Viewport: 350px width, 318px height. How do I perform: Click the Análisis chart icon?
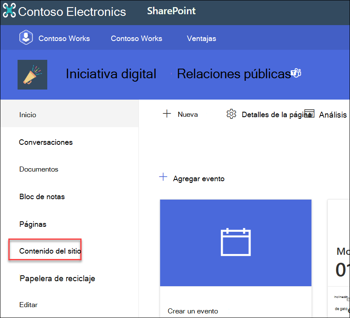pyautogui.click(x=309, y=113)
